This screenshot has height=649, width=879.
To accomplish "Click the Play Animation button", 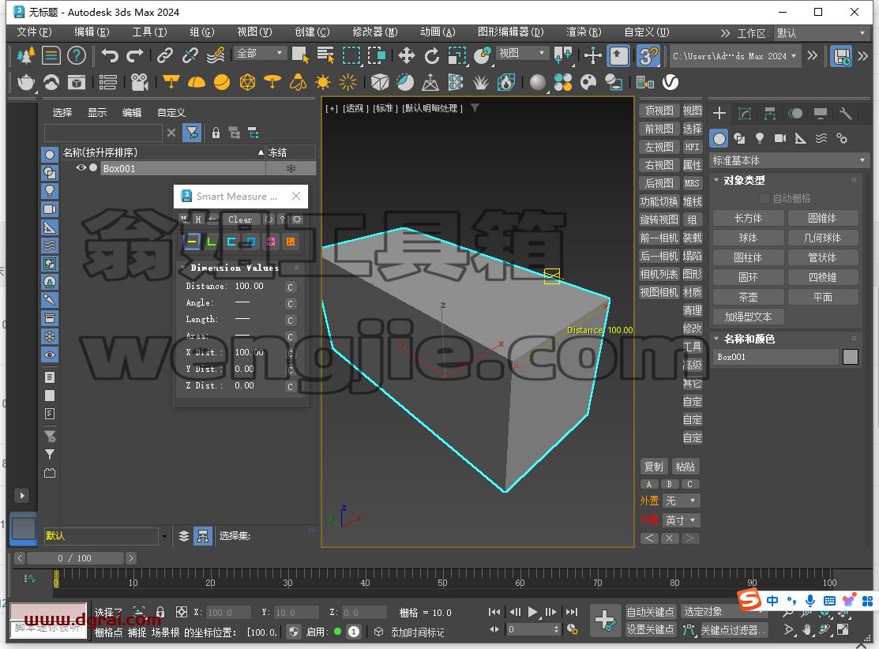I will coord(532,612).
